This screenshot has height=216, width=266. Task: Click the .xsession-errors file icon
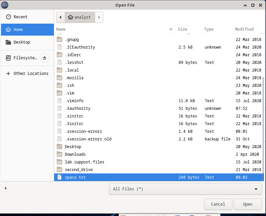[60, 131]
